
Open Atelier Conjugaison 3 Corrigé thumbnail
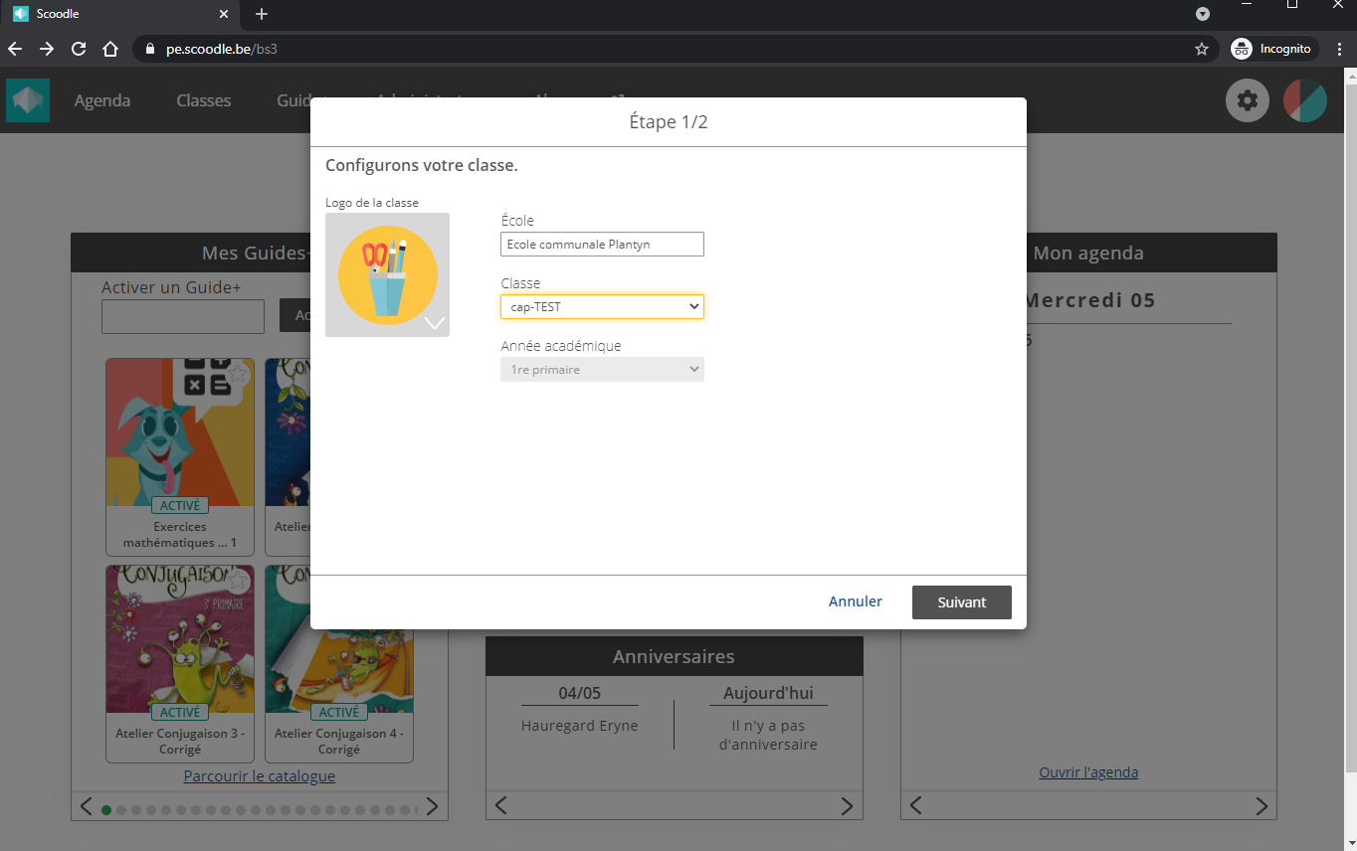point(180,641)
